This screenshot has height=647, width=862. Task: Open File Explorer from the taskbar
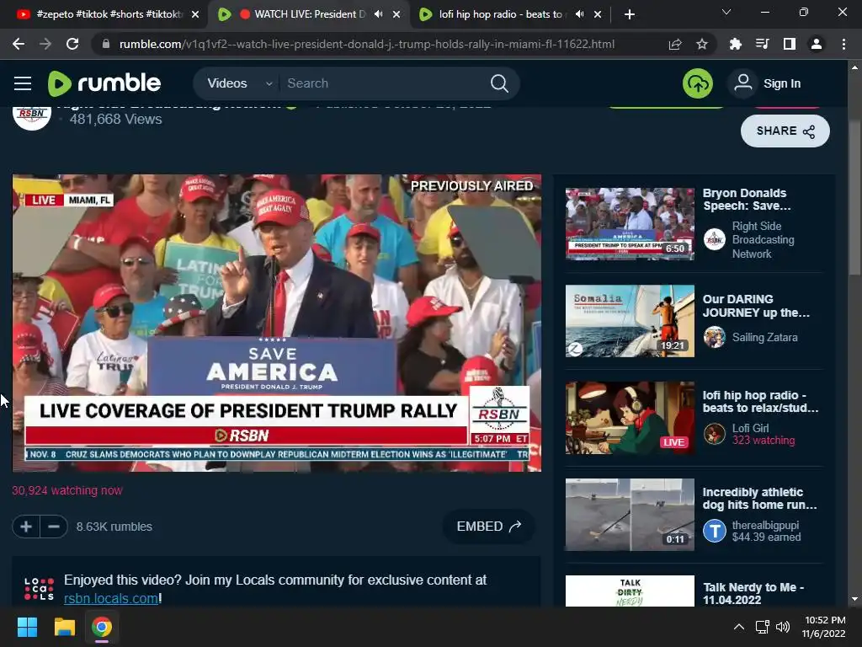click(x=64, y=627)
